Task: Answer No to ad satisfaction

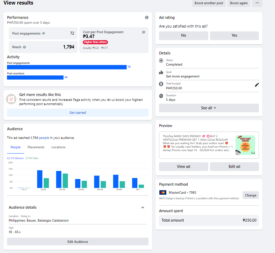Action: click(x=183, y=36)
